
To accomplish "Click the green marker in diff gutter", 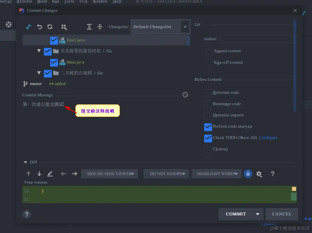I will (294, 196).
